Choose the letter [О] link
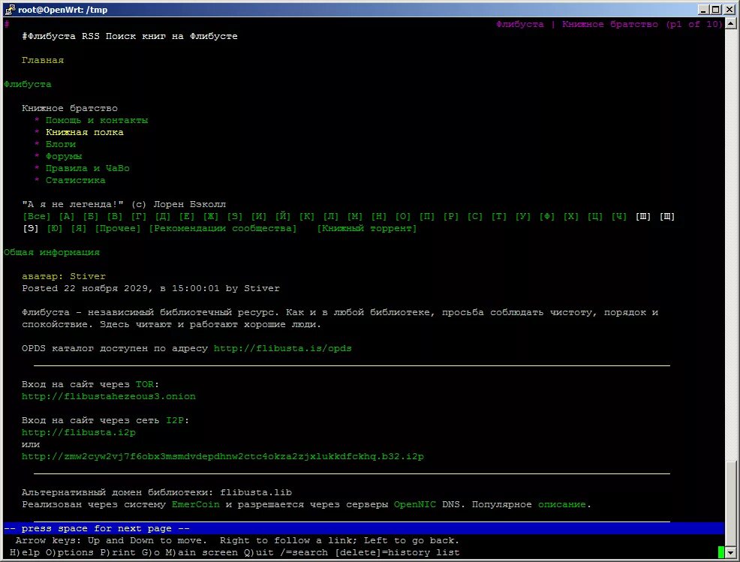 coord(403,216)
